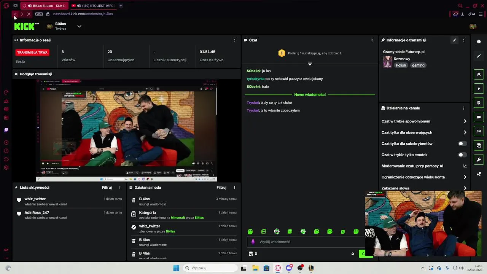Jump to Nowe wiadomości divider
The image size is (487, 274).
tap(310, 95)
